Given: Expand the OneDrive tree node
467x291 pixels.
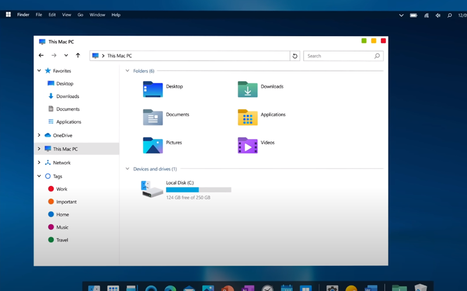Looking at the screenshot, I should pos(39,135).
